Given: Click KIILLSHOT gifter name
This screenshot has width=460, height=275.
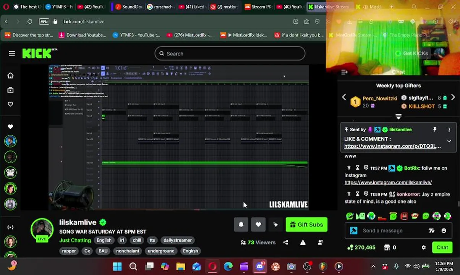Looking at the screenshot, I should (421, 107).
